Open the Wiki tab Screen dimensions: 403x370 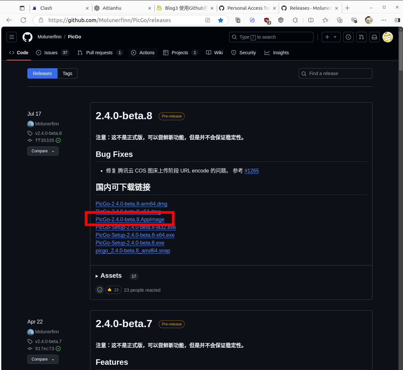tap(214, 53)
